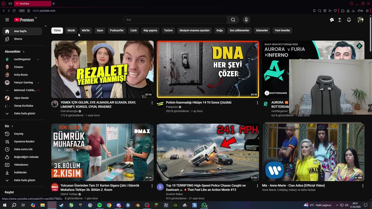
Task: Start voice search with microphone icon
Action: 246,20
